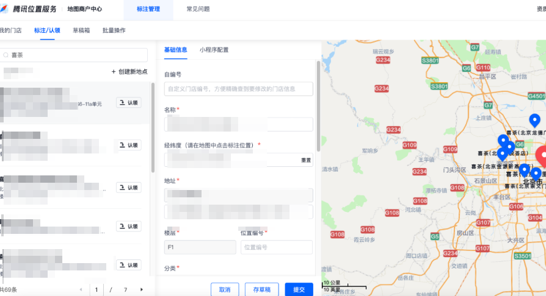
Task: Open the 草稿箱 sub-tab
Action: (x=81, y=30)
